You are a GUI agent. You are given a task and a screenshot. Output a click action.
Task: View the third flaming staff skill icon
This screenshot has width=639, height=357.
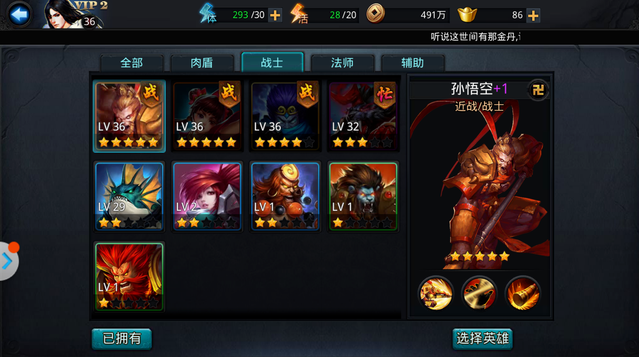point(523,294)
